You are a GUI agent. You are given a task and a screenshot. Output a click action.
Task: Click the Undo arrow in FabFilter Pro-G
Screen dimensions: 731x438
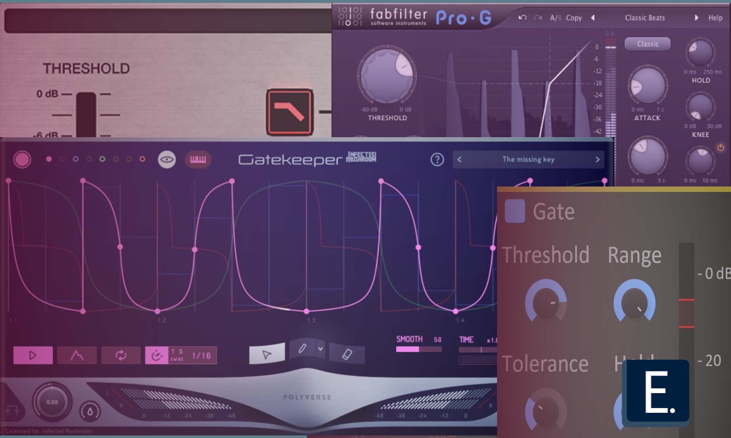(x=522, y=18)
